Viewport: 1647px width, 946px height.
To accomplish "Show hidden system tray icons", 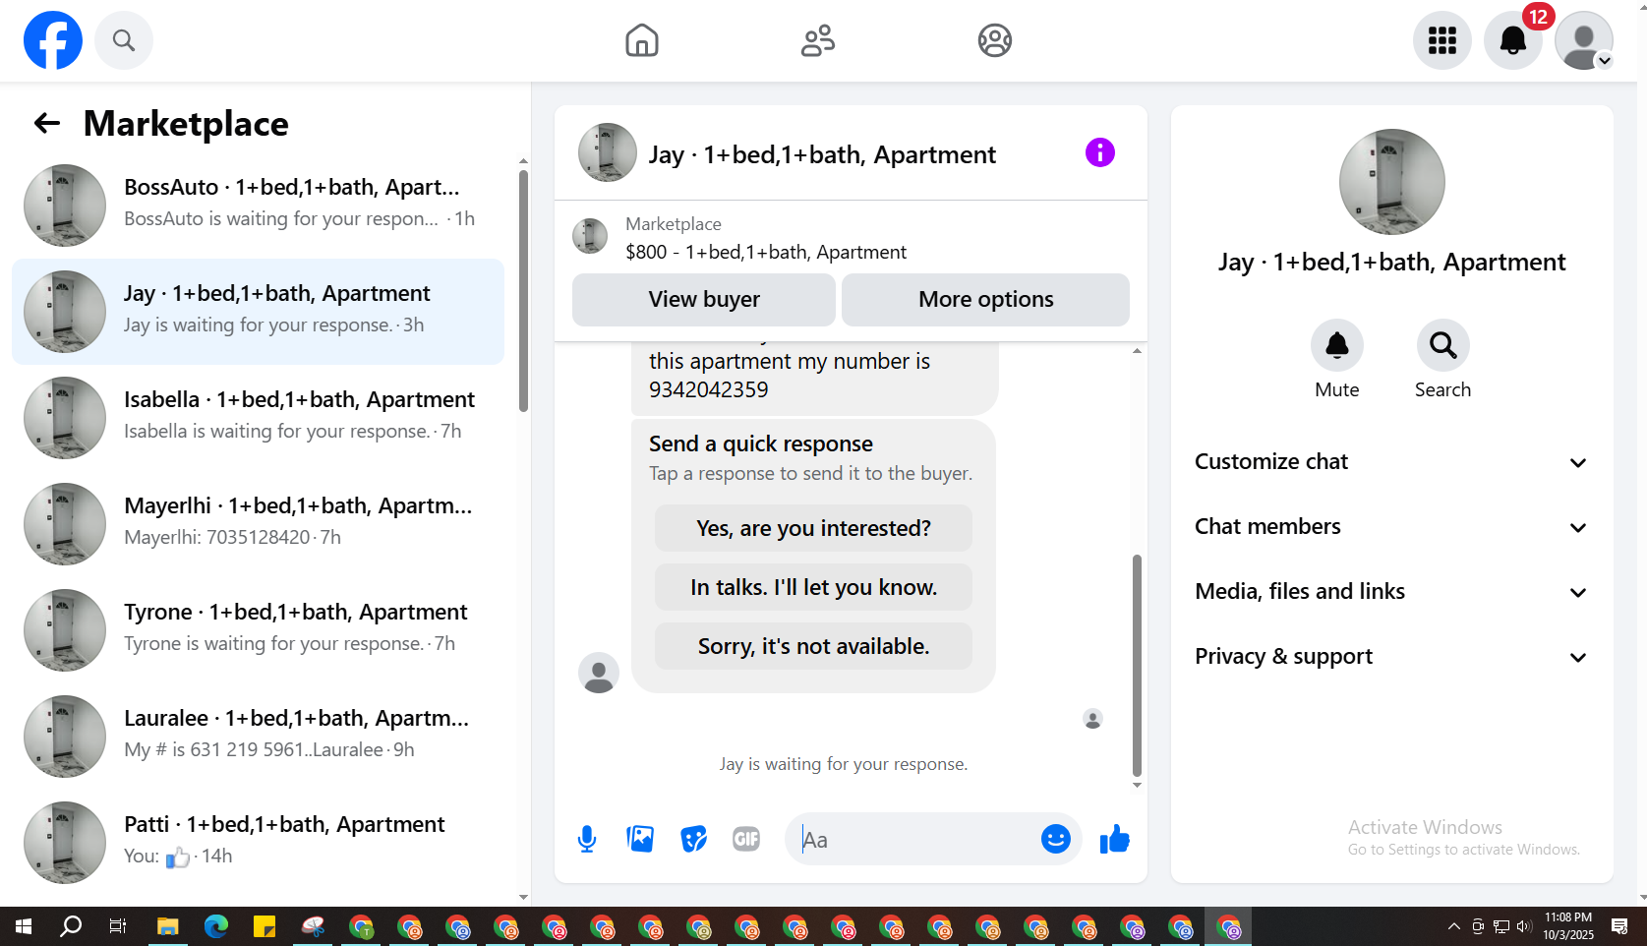I will [1454, 926].
